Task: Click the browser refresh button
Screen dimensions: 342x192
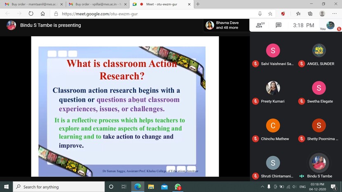Action: coord(31,14)
